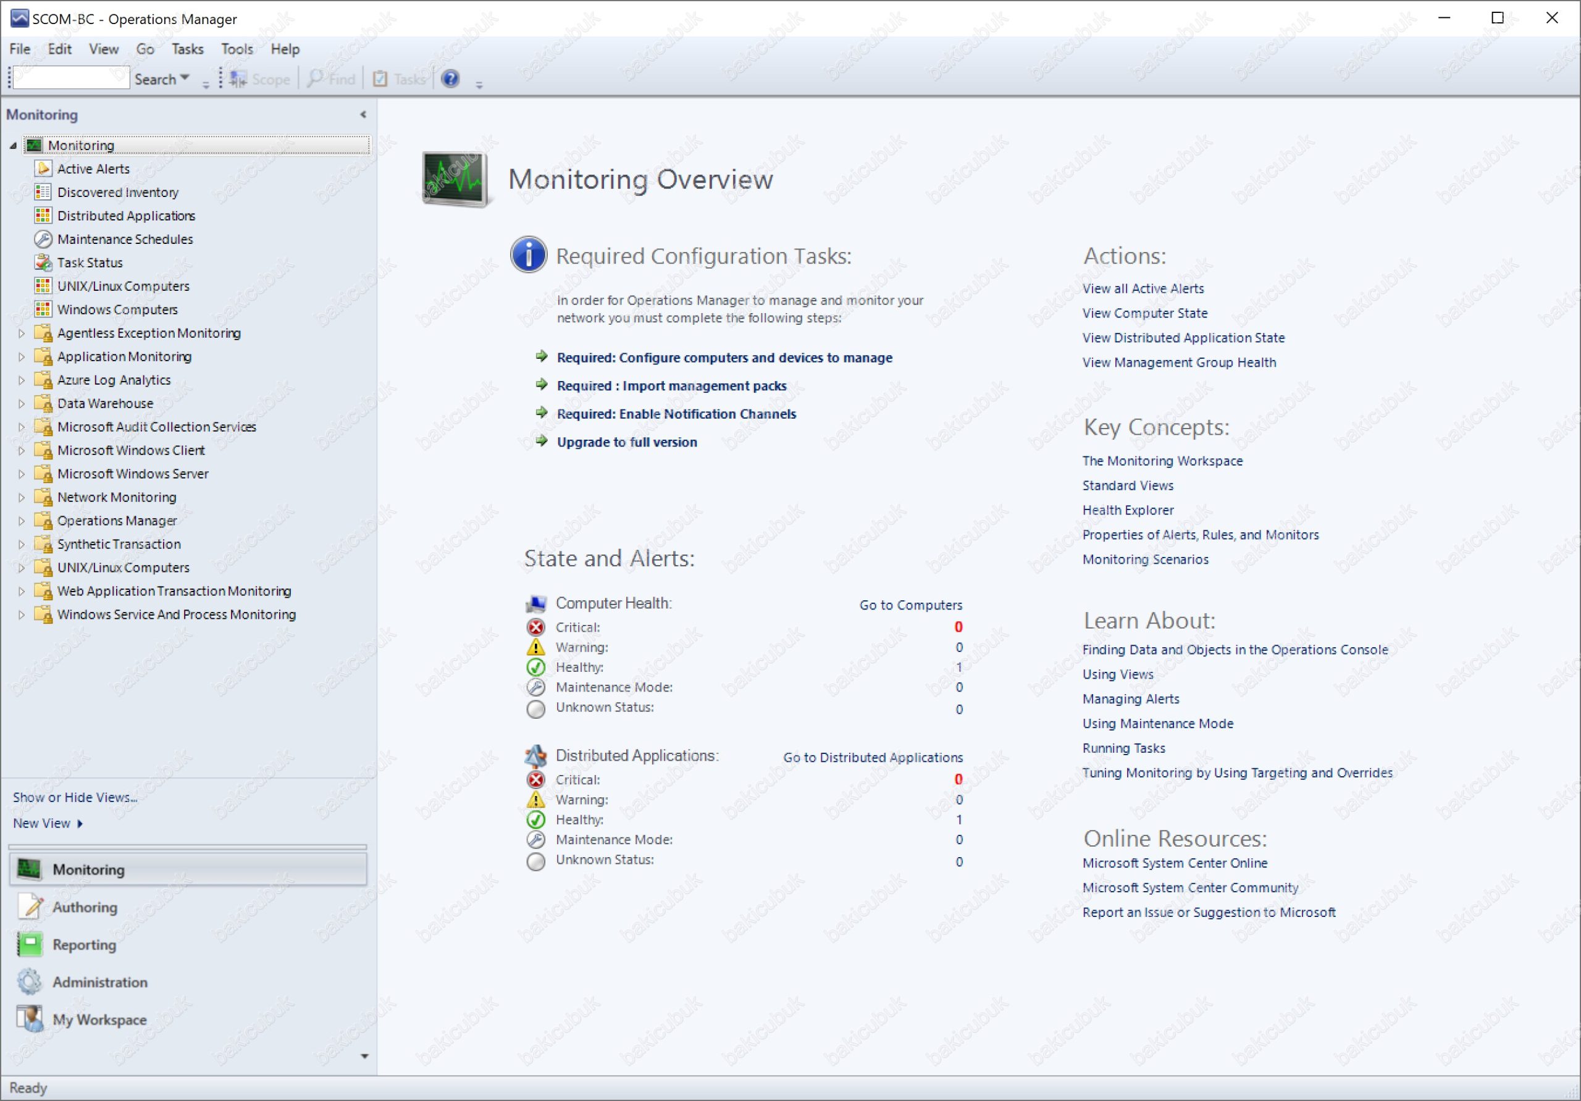
Task: Expand the Azure Log Analytics folder
Action: click(22, 380)
